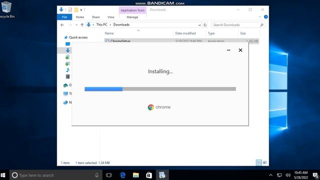Switch to the View ribbon tab

[111, 17]
